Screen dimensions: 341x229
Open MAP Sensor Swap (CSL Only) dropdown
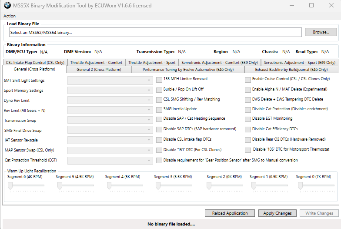[110, 150]
